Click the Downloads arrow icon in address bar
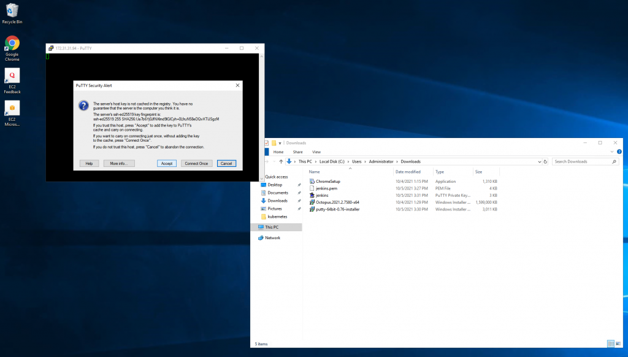This screenshot has width=628, height=357. pyautogui.click(x=289, y=161)
